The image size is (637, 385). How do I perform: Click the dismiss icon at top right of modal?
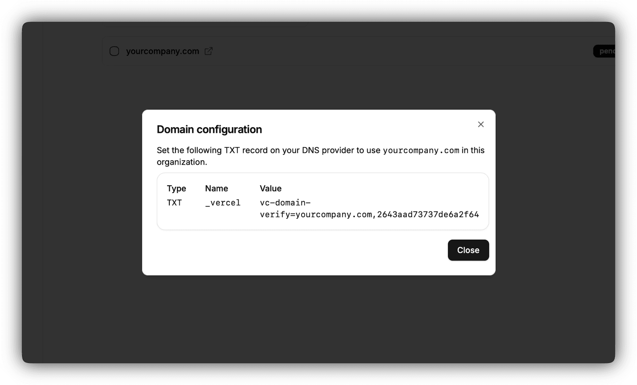[x=481, y=124]
